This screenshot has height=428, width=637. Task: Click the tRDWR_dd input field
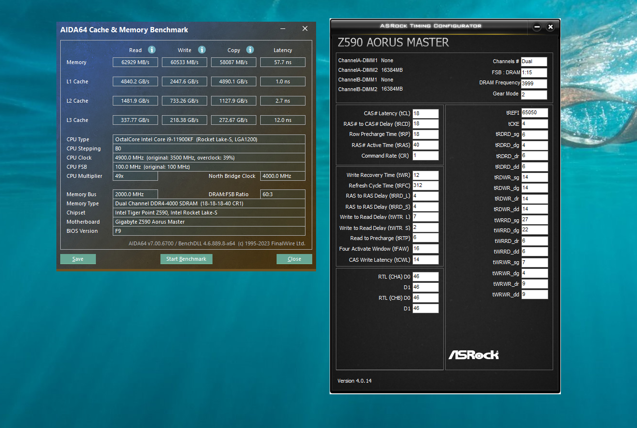[534, 209]
